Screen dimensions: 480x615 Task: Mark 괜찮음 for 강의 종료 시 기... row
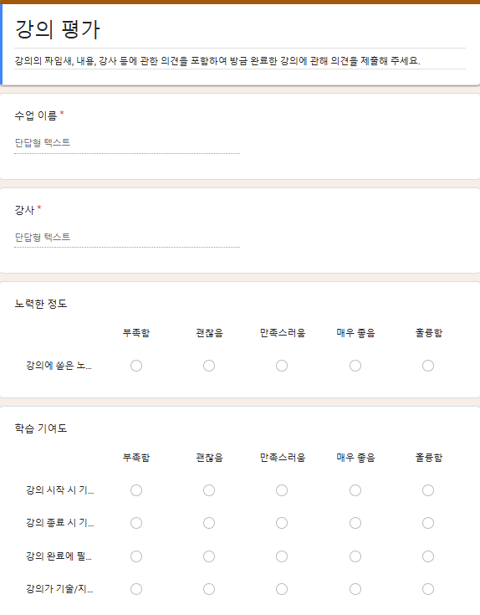pyautogui.click(x=209, y=523)
